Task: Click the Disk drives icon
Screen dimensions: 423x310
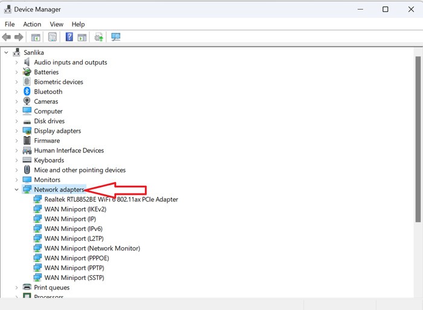Action: point(27,122)
